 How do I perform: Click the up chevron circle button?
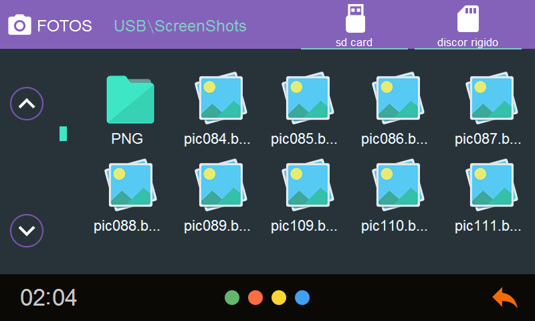[x=27, y=104]
